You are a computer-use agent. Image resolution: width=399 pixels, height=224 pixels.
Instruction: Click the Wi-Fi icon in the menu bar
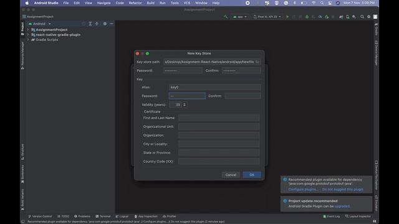[x=314, y=3]
